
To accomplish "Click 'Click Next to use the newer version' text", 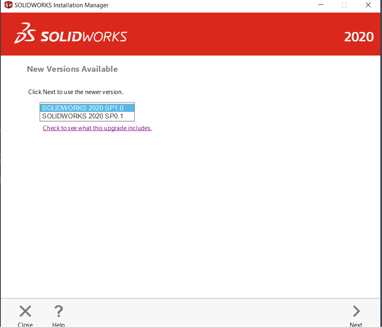I will [76, 92].
